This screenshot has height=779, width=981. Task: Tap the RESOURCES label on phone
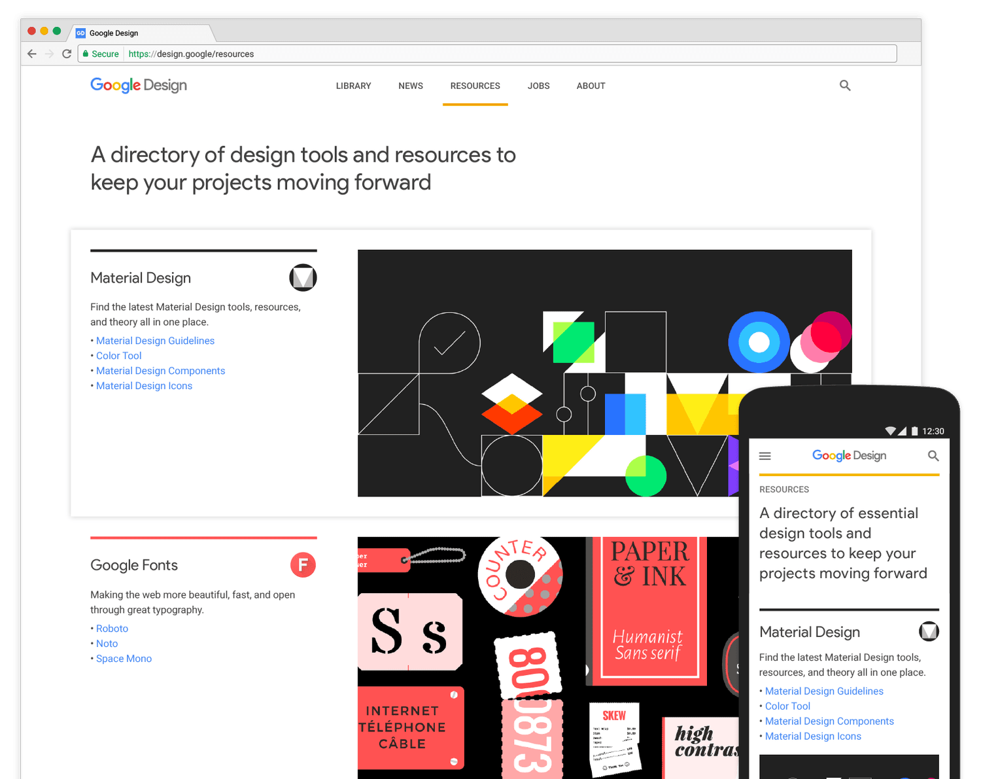(784, 489)
